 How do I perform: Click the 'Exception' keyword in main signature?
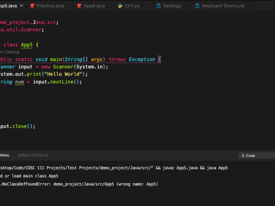point(142,59)
